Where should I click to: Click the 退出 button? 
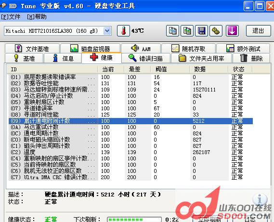(x=258, y=31)
